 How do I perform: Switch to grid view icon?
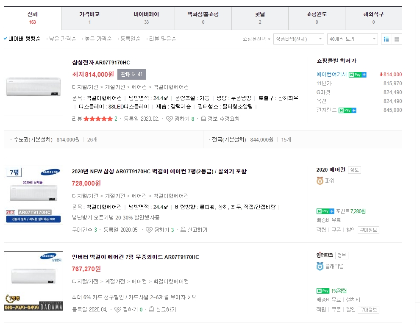397,39
